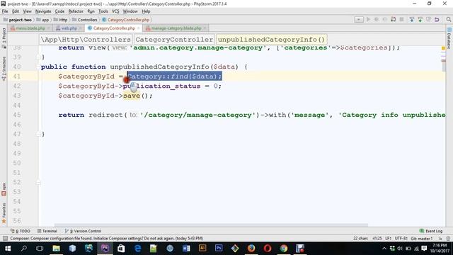Open the Code menu
This screenshot has width=453, height=255.
tap(59, 11)
